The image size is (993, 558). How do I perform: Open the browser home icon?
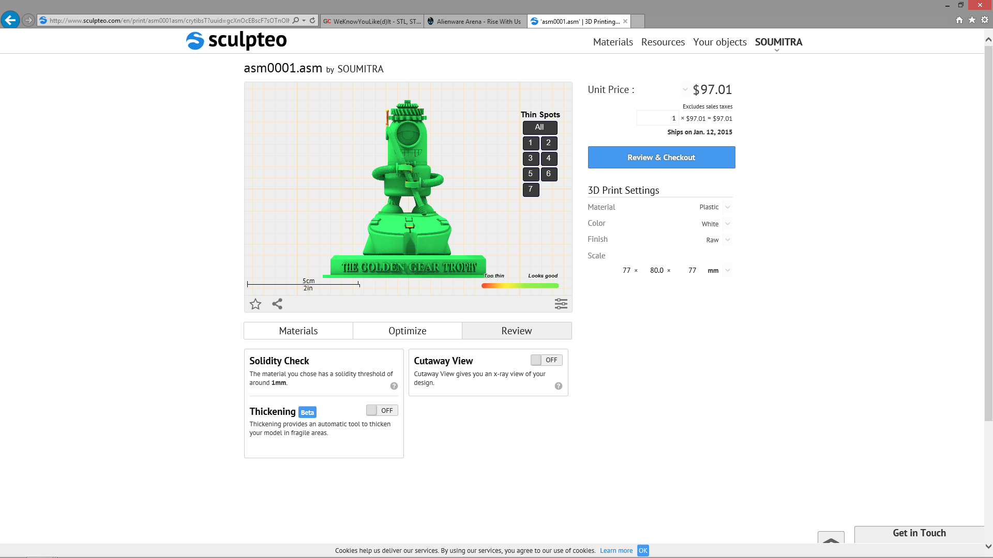point(959,20)
